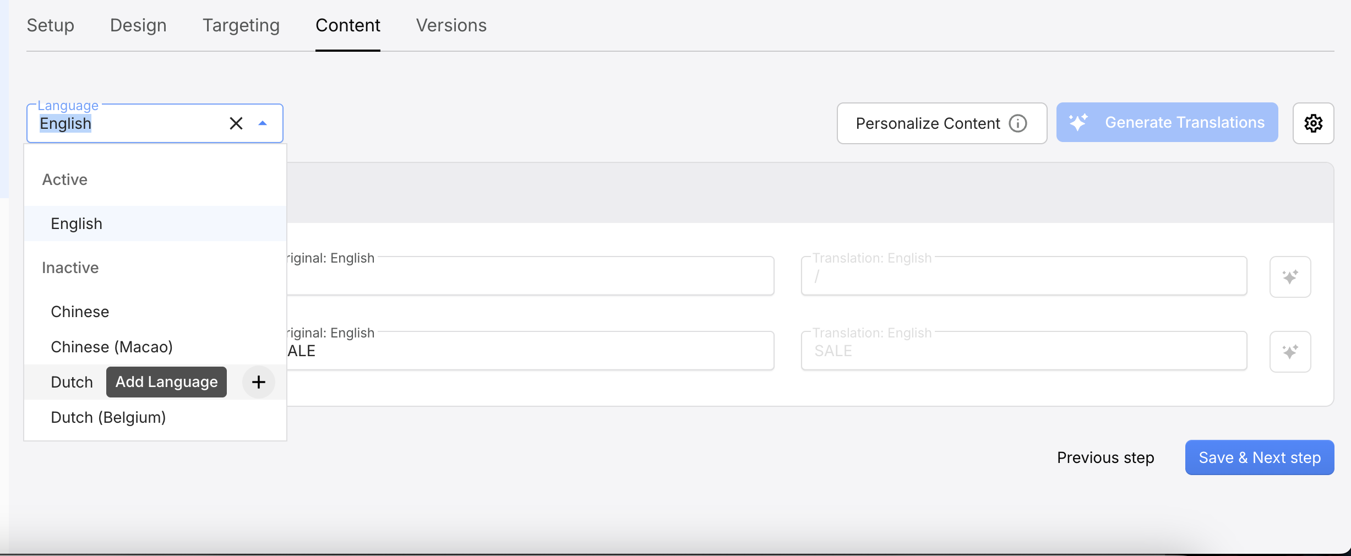Image resolution: width=1351 pixels, height=556 pixels.
Task: Expand the Active languages section
Action: (x=64, y=179)
